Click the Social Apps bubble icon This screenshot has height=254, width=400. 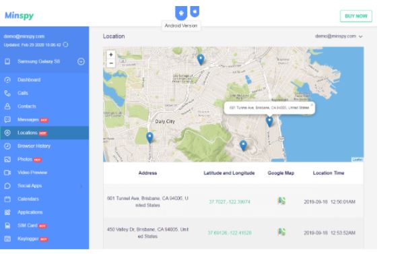coord(7,186)
